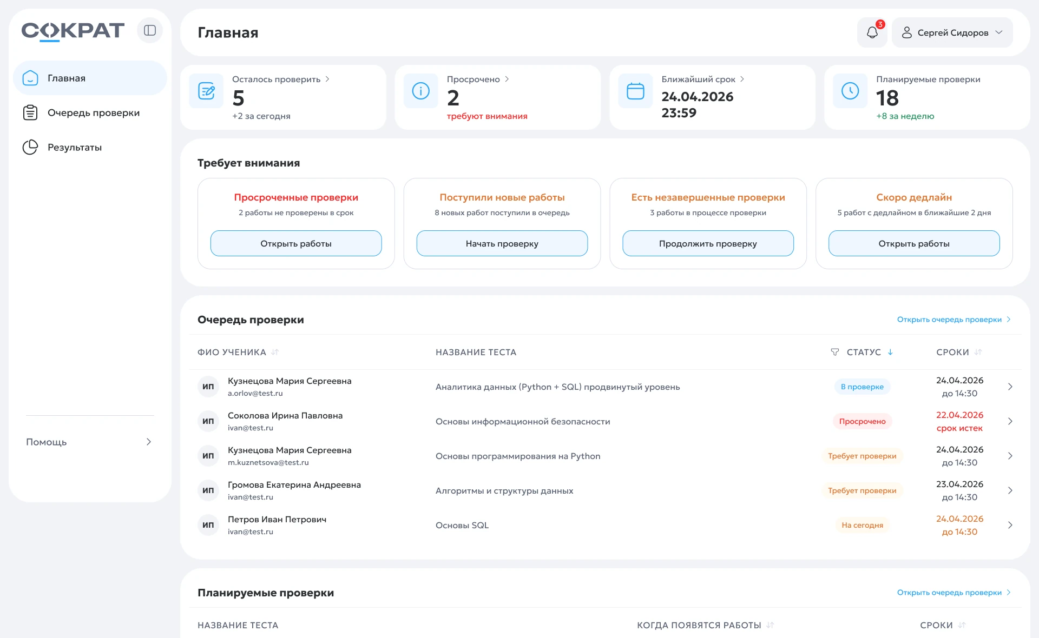This screenshot has height=638, width=1039.
Task: Click avatar ИП of Соколова Ирина Павловна
Action: (208, 421)
